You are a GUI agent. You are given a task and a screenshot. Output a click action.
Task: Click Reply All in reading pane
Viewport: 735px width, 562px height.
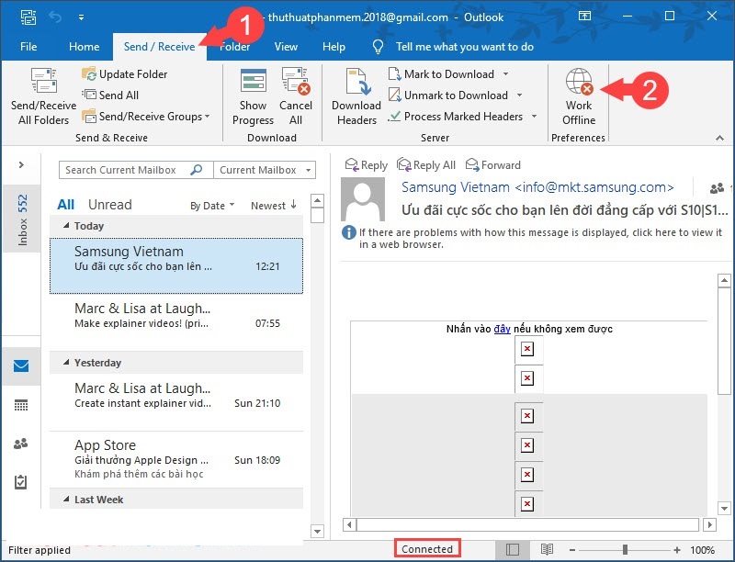[x=426, y=165]
